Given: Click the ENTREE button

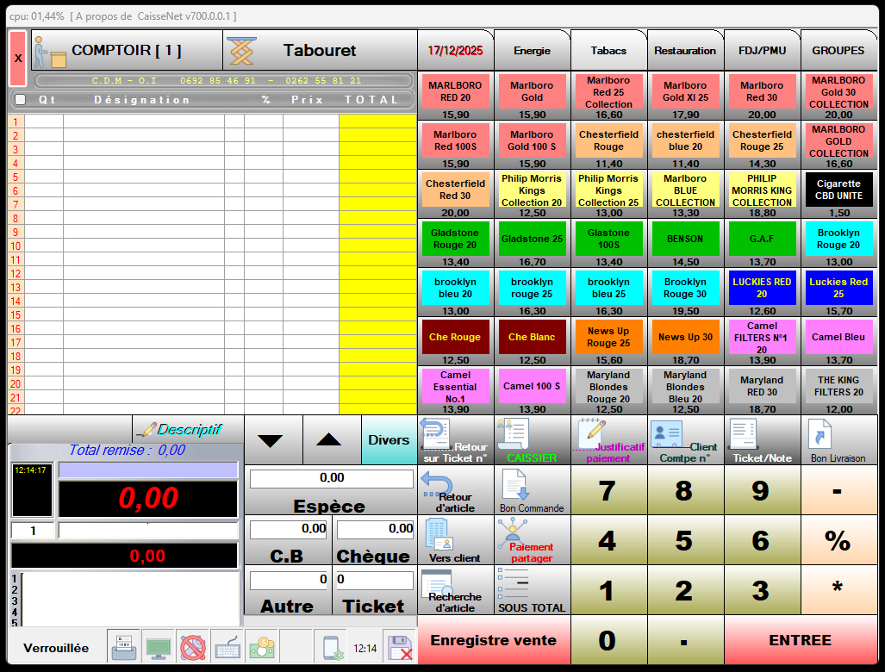Looking at the screenshot, I should [x=801, y=640].
